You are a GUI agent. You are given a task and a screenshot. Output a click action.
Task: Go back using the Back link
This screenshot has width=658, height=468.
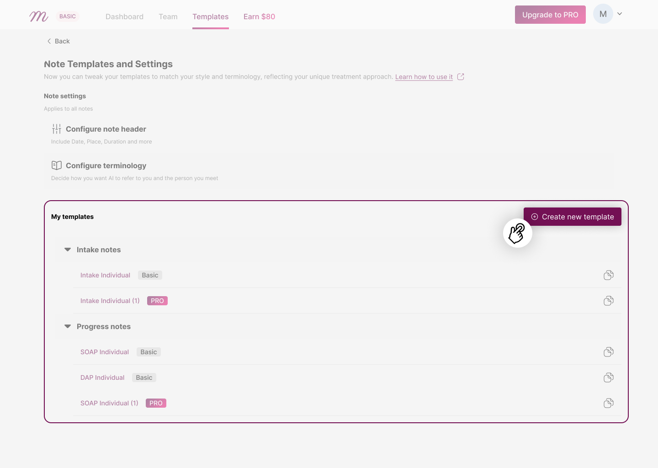click(x=58, y=41)
